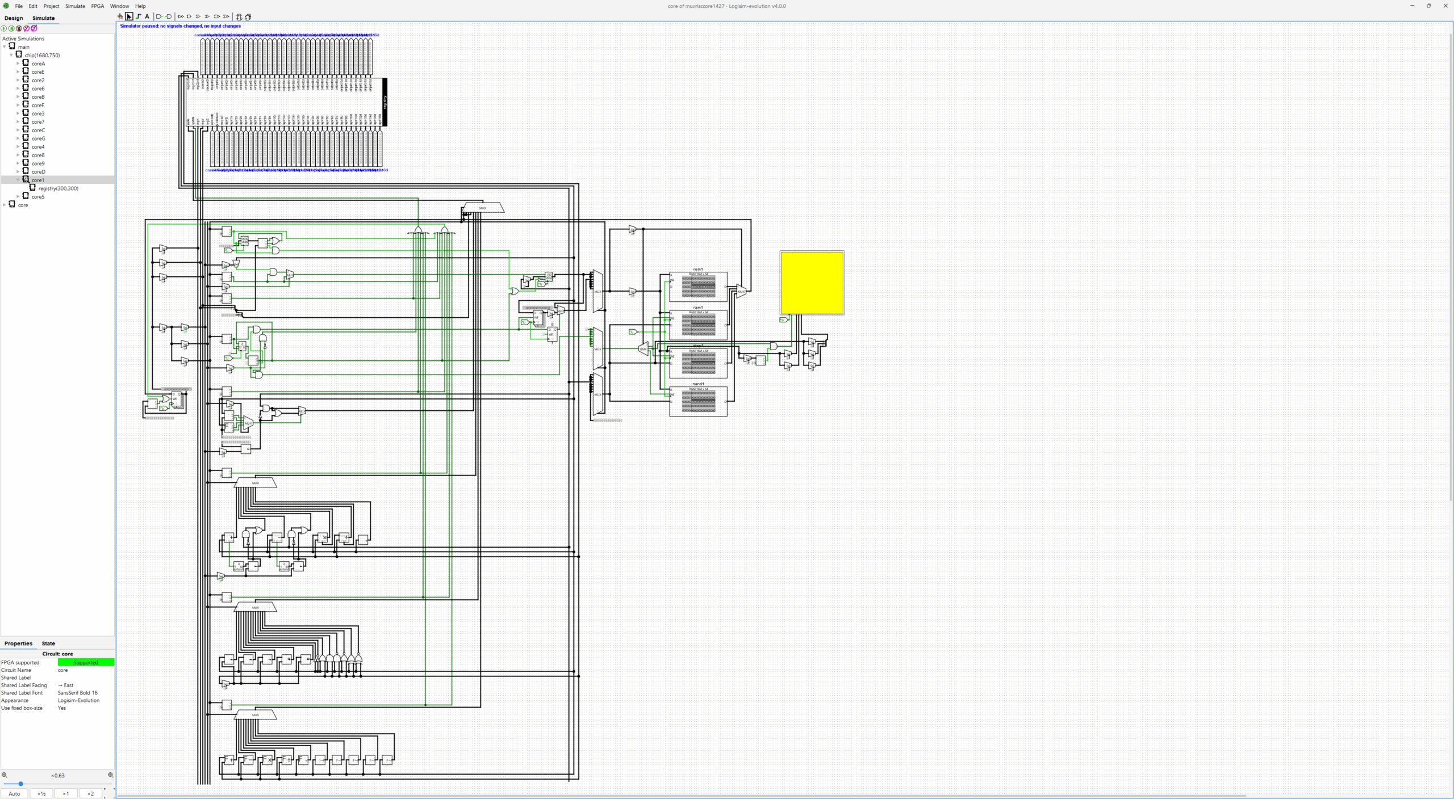Open the FPGA menu
1454x799 pixels.
point(98,6)
